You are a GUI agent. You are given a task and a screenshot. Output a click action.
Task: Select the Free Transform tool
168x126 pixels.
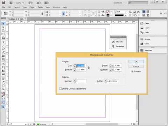(3, 67)
